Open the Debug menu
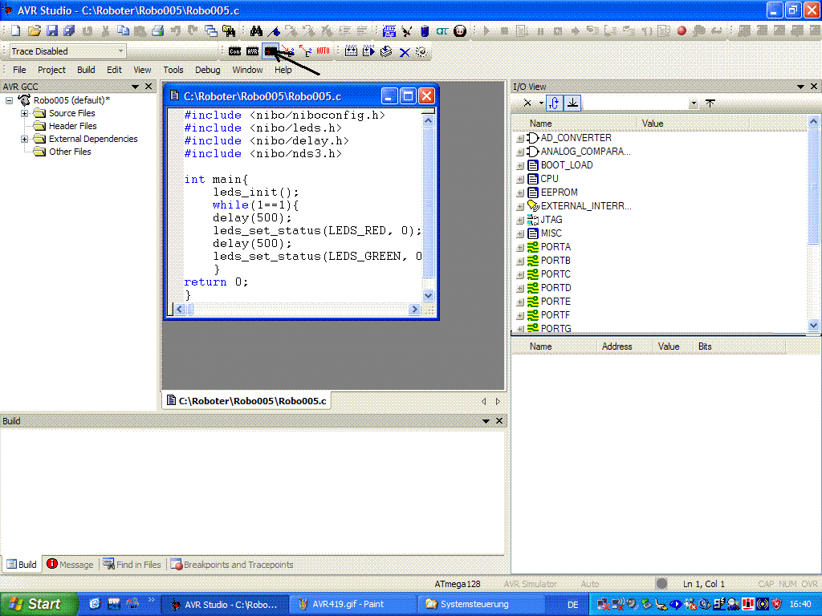 pos(207,70)
